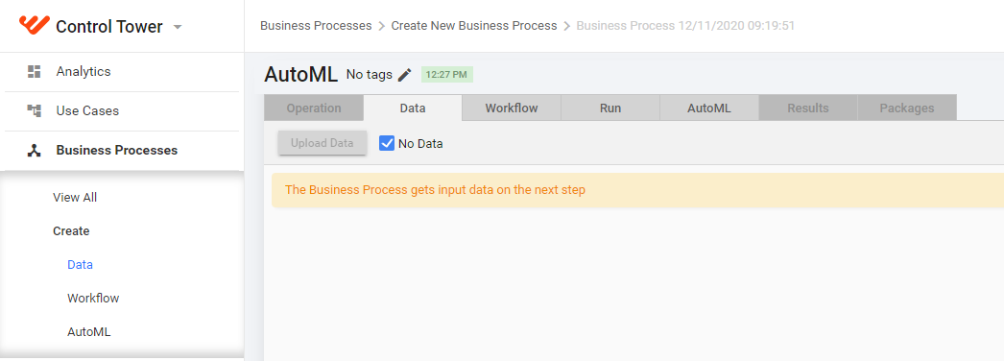Go to Business Processes breadcrumb link
The image size is (1004, 361).
click(x=316, y=26)
